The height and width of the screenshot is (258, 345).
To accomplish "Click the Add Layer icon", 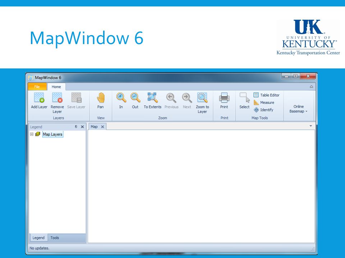I will pyautogui.click(x=39, y=97).
